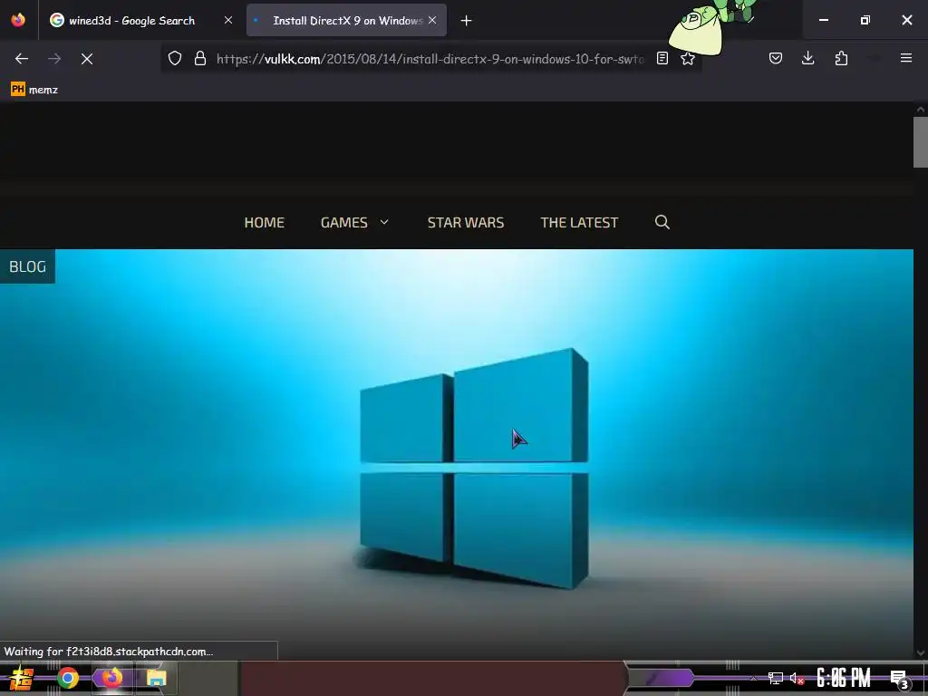
Task: Click the website search magnifier icon
Action: pos(662,222)
